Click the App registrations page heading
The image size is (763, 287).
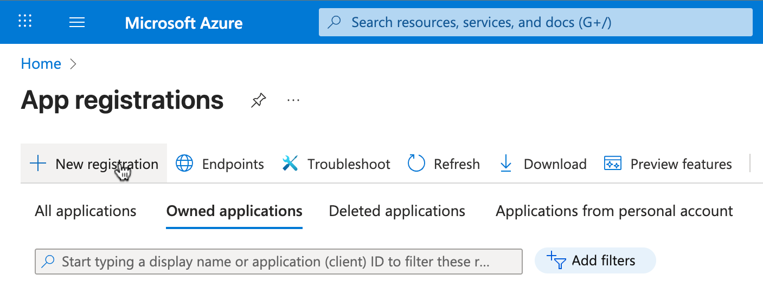122,100
